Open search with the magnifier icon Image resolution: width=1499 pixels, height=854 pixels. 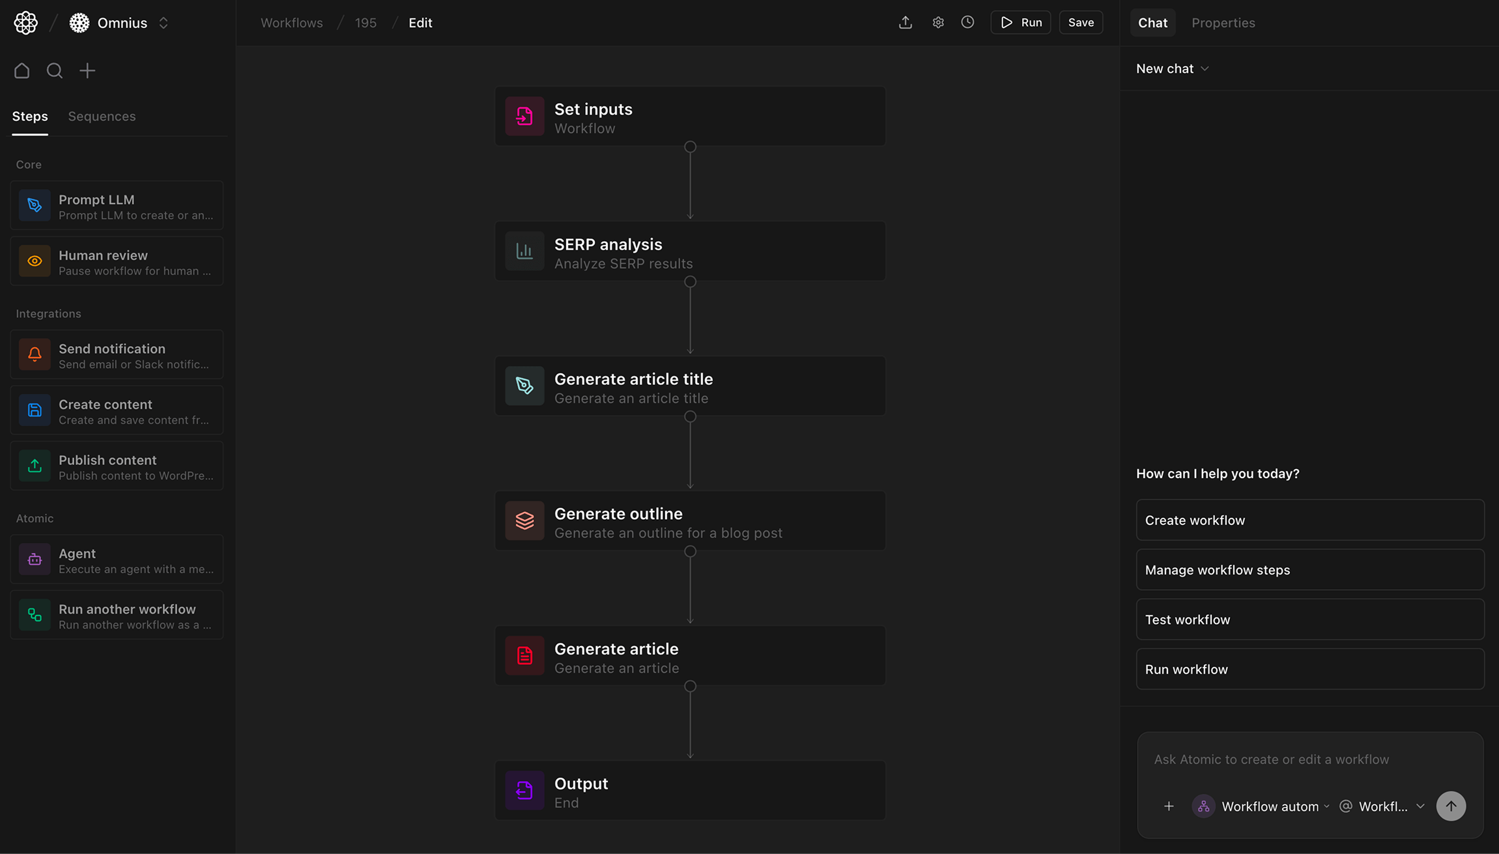55,70
